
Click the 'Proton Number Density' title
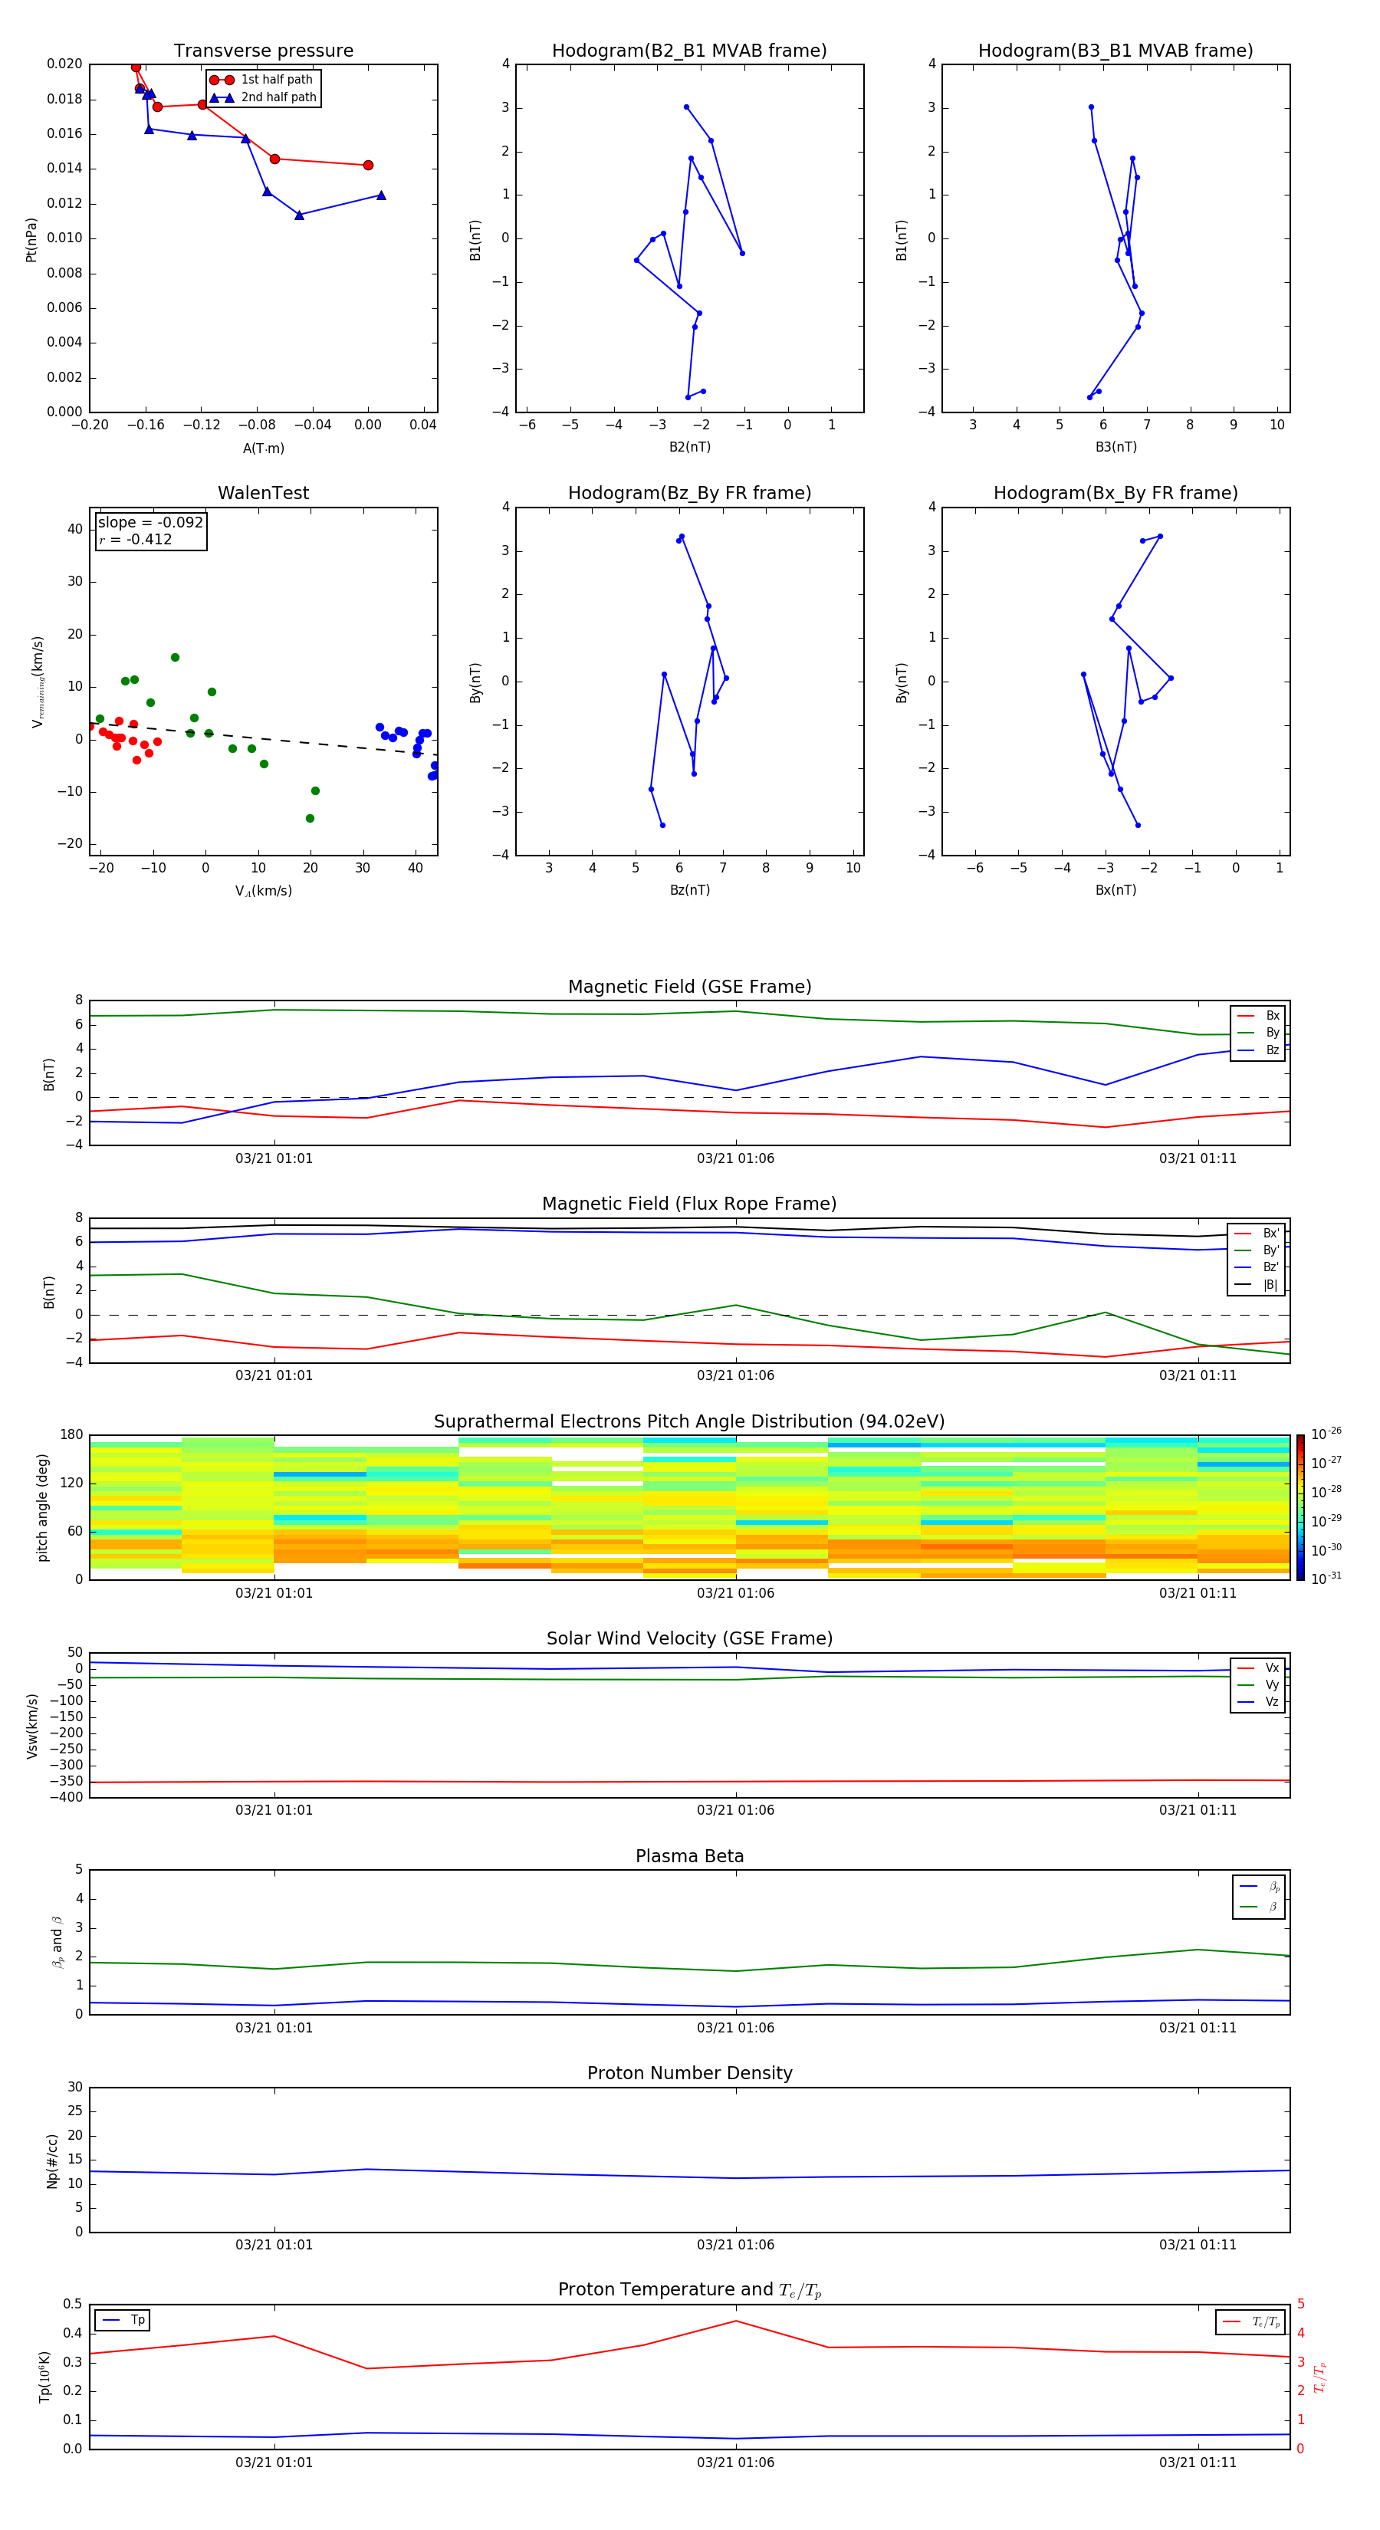(689, 2073)
